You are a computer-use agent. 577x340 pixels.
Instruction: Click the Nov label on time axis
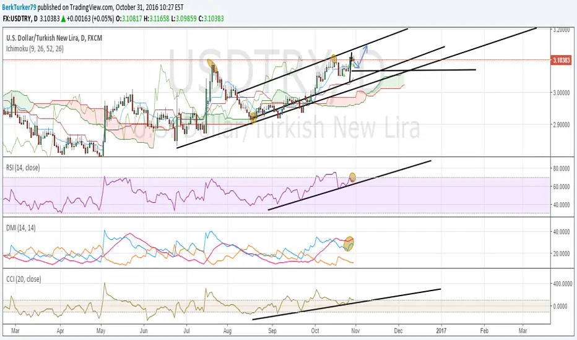coord(355,331)
